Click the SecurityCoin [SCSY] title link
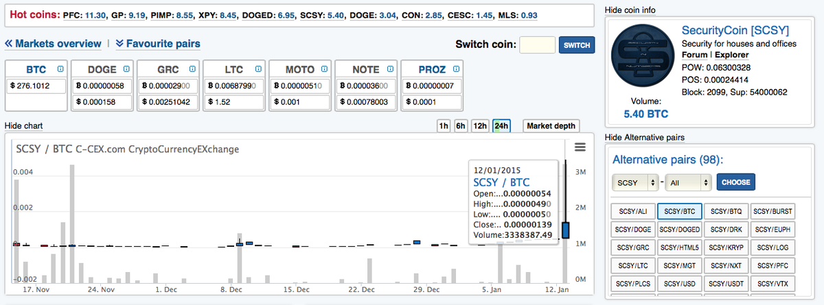 (735, 31)
